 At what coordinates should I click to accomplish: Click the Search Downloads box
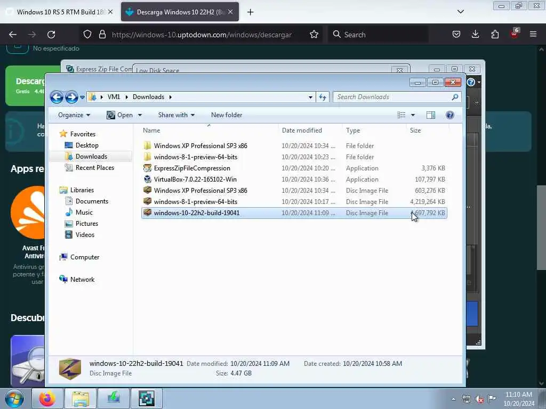pos(397,97)
